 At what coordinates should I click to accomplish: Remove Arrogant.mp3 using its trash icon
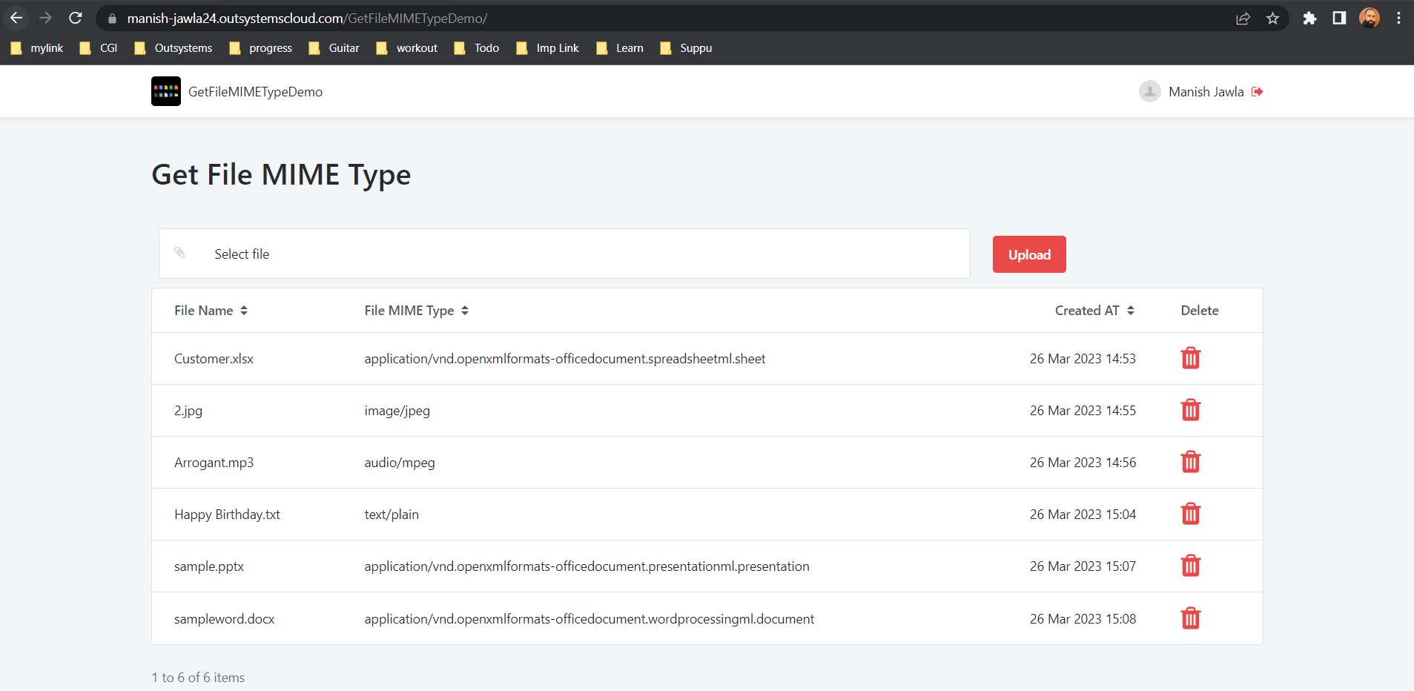(1190, 462)
